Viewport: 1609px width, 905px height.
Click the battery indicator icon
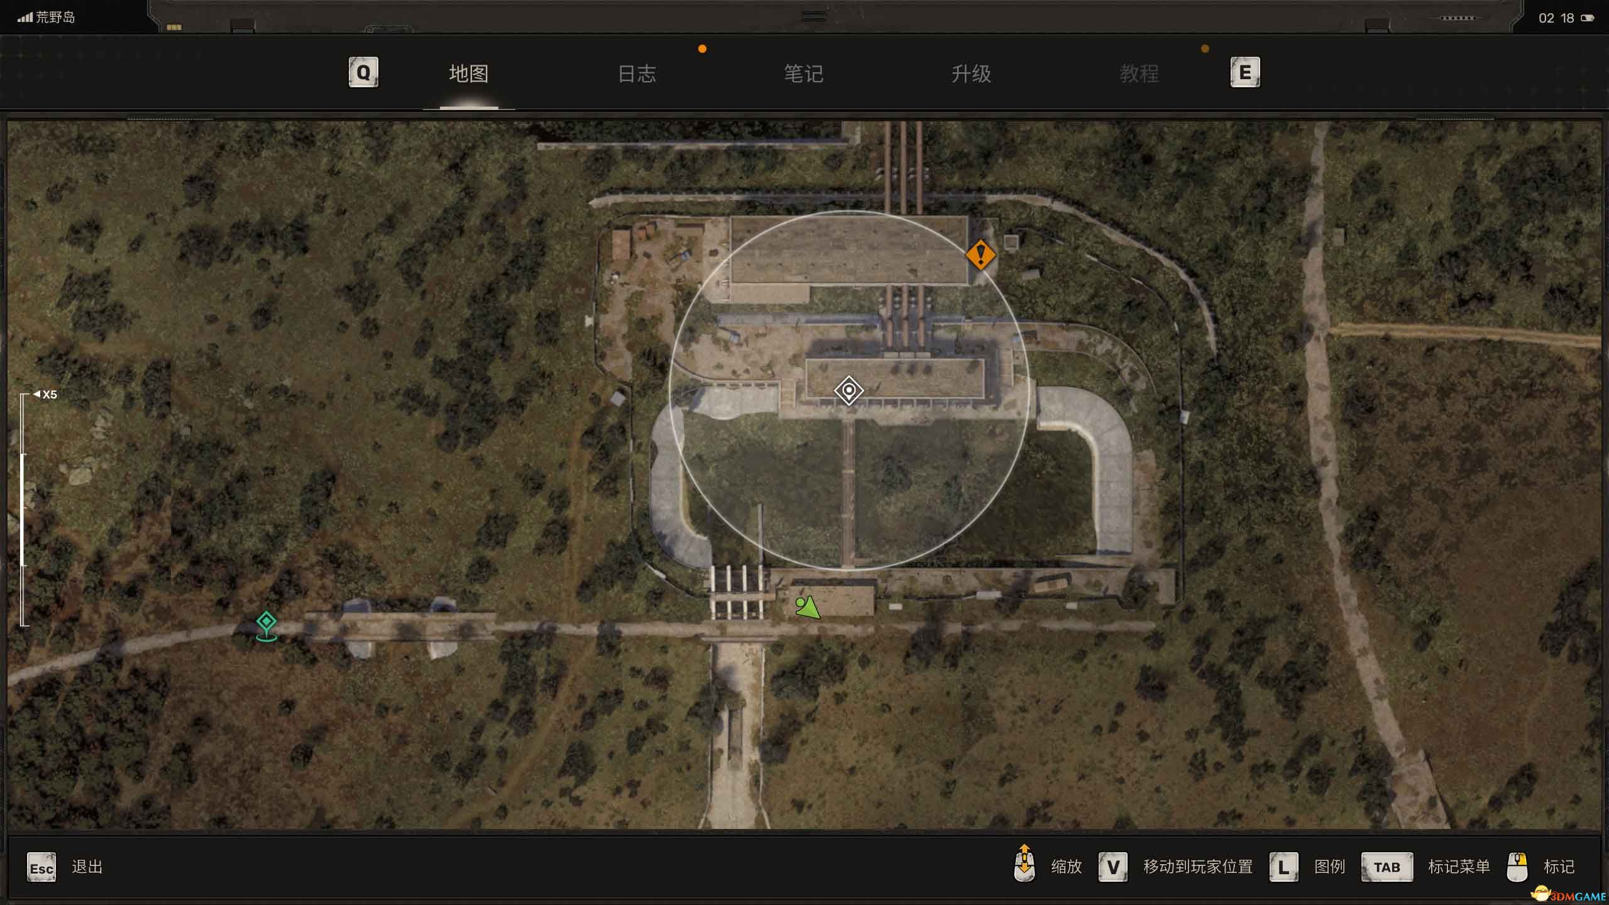[1587, 18]
